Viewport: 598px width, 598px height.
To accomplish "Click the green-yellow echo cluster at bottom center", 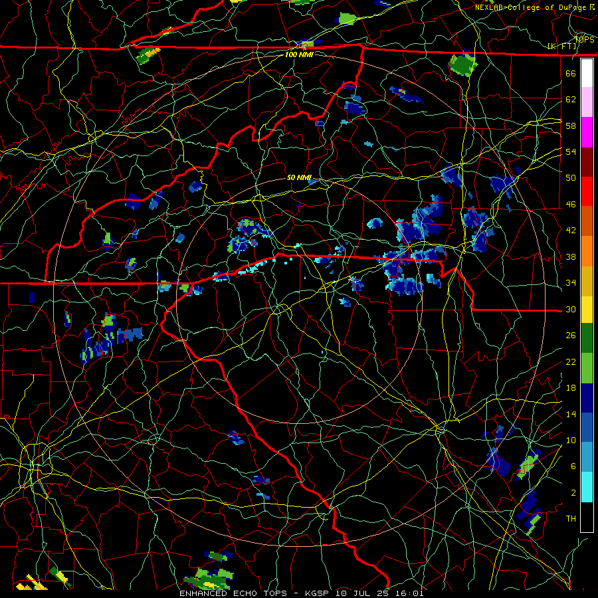I will point(210,578).
